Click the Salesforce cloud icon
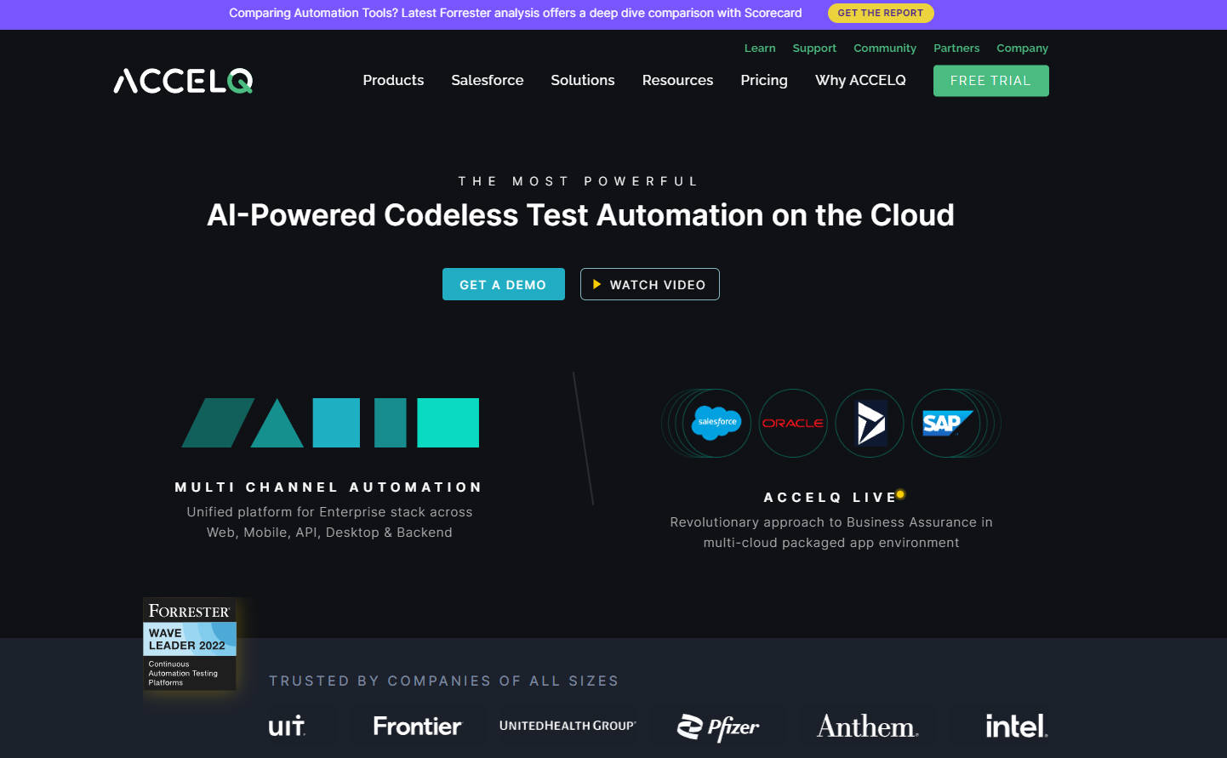The height and width of the screenshot is (758, 1227). click(x=716, y=423)
